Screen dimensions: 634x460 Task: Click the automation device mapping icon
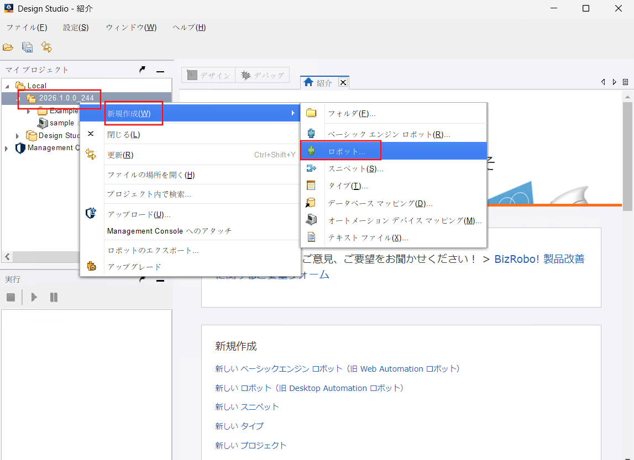pyautogui.click(x=311, y=220)
